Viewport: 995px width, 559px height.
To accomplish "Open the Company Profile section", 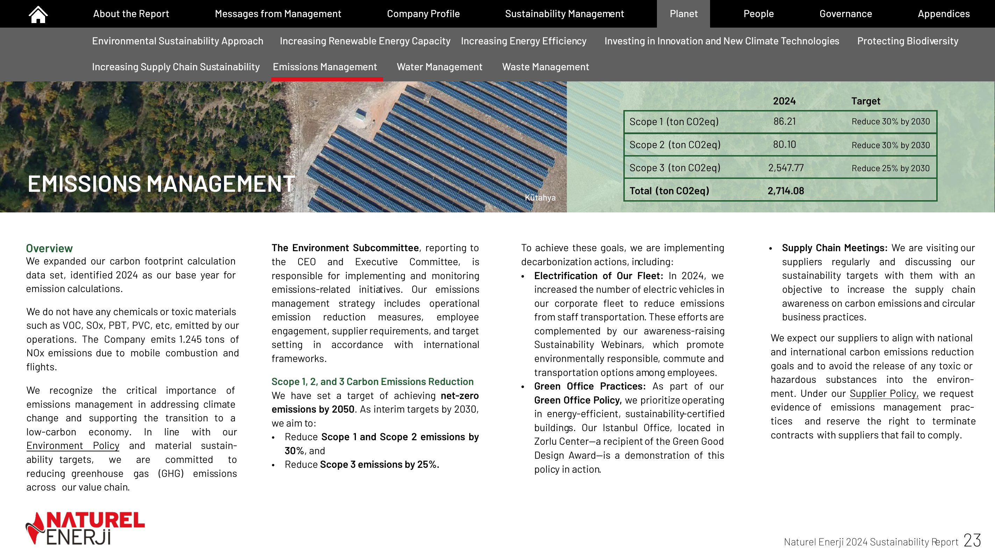I will [423, 14].
